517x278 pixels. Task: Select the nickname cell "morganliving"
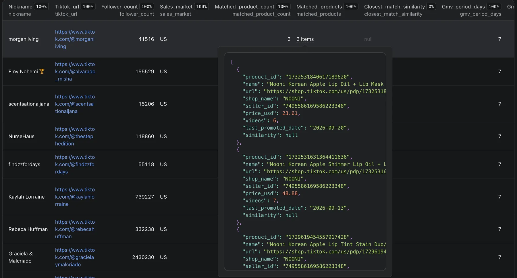click(24, 39)
